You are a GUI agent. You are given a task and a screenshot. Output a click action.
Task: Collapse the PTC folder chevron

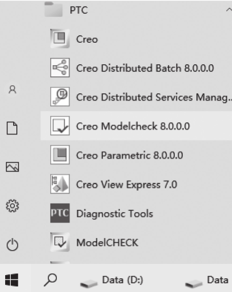[x=229, y=10]
